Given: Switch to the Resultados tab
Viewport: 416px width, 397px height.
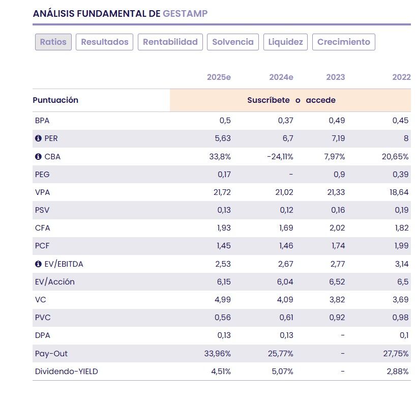Looking at the screenshot, I should tap(105, 42).
